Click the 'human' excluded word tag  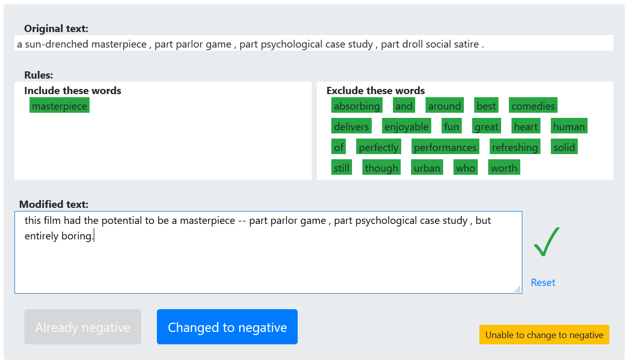click(569, 126)
